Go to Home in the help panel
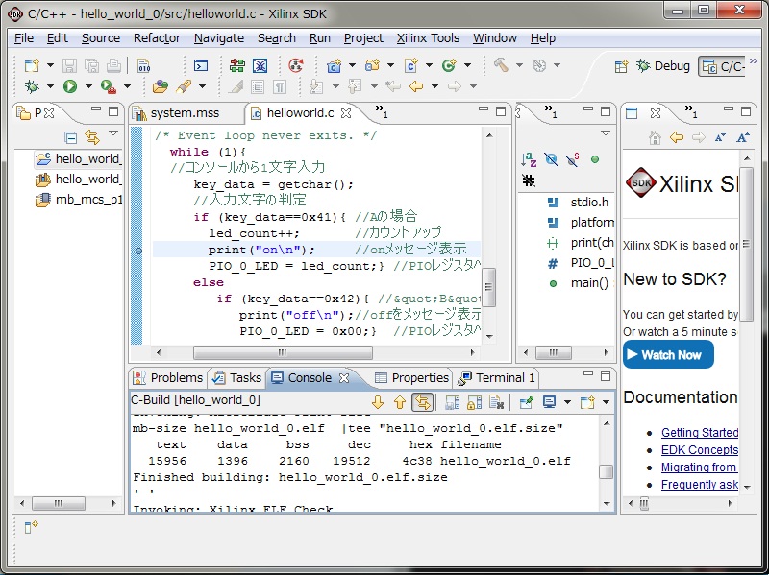The height and width of the screenshot is (575, 769). tap(655, 137)
